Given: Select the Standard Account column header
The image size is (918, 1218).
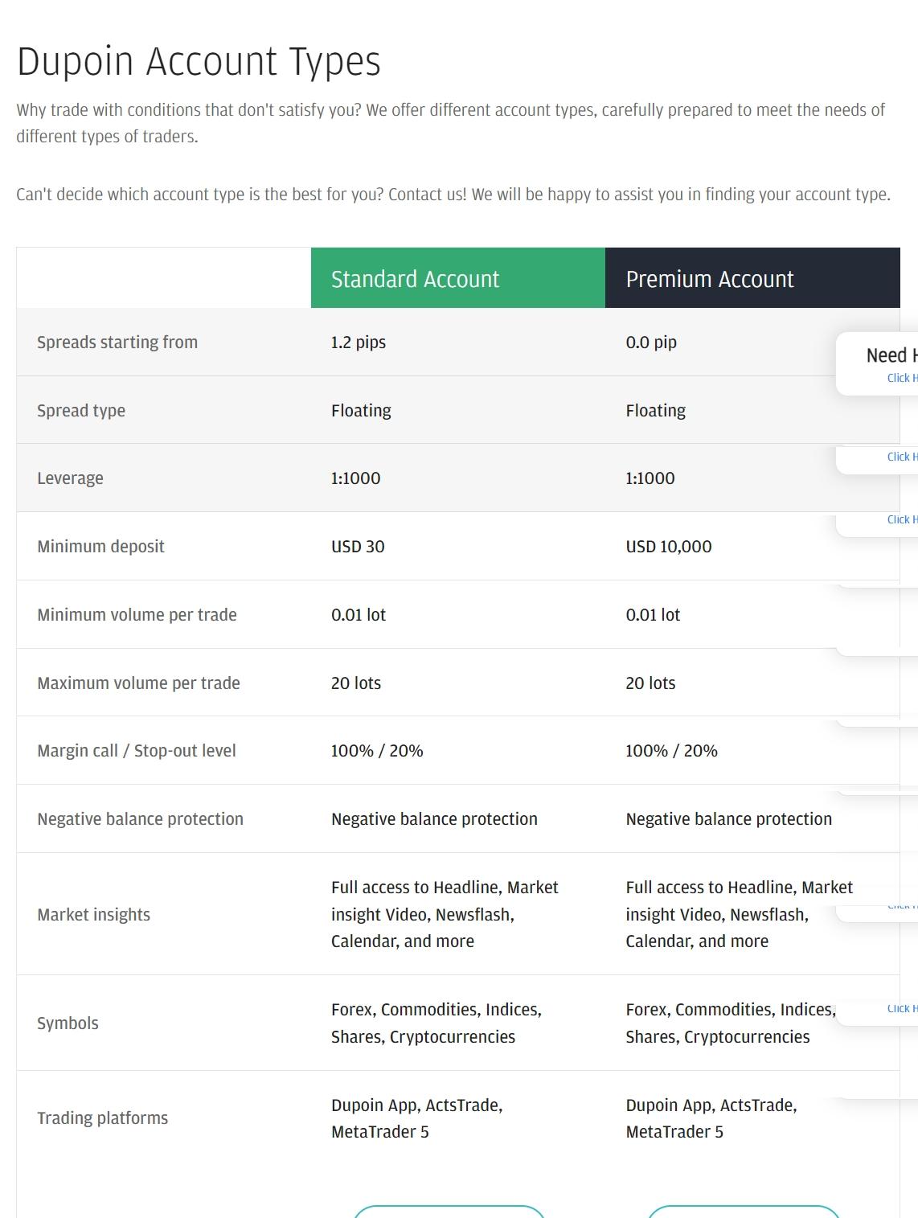Looking at the screenshot, I should click(x=458, y=278).
